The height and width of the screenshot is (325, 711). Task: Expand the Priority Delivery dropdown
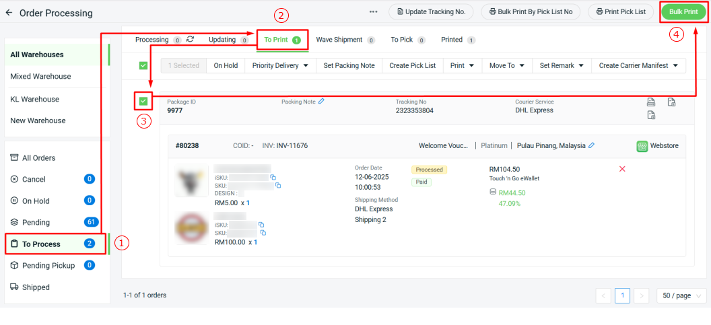point(280,66)
